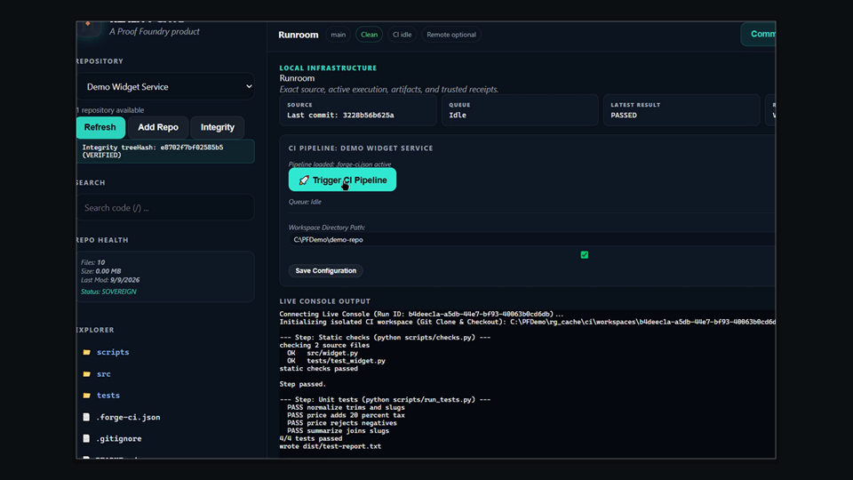853x480 pixels.
Task: Click 'PASS price adds 20 percent tax' line
Action: (x=346, y=415)
